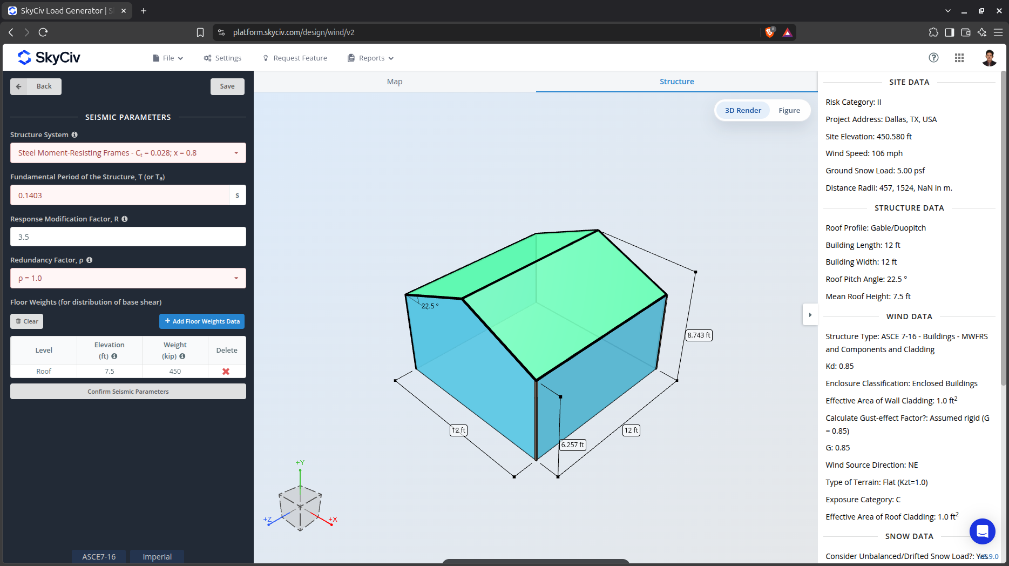Viewport: 1009px width, 566px height.
Task: Switch to the Map tab
Action: [395, 82]
